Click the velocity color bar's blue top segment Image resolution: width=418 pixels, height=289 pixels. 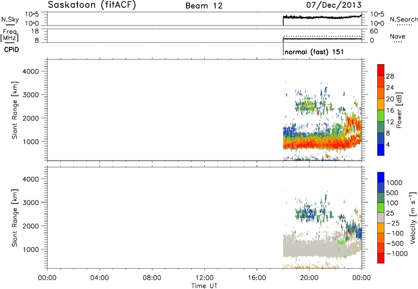pos(381,177)
